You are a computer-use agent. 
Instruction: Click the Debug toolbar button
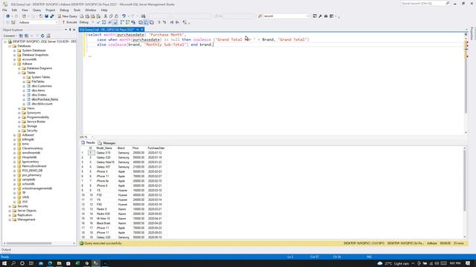click(x=84, y=22)
